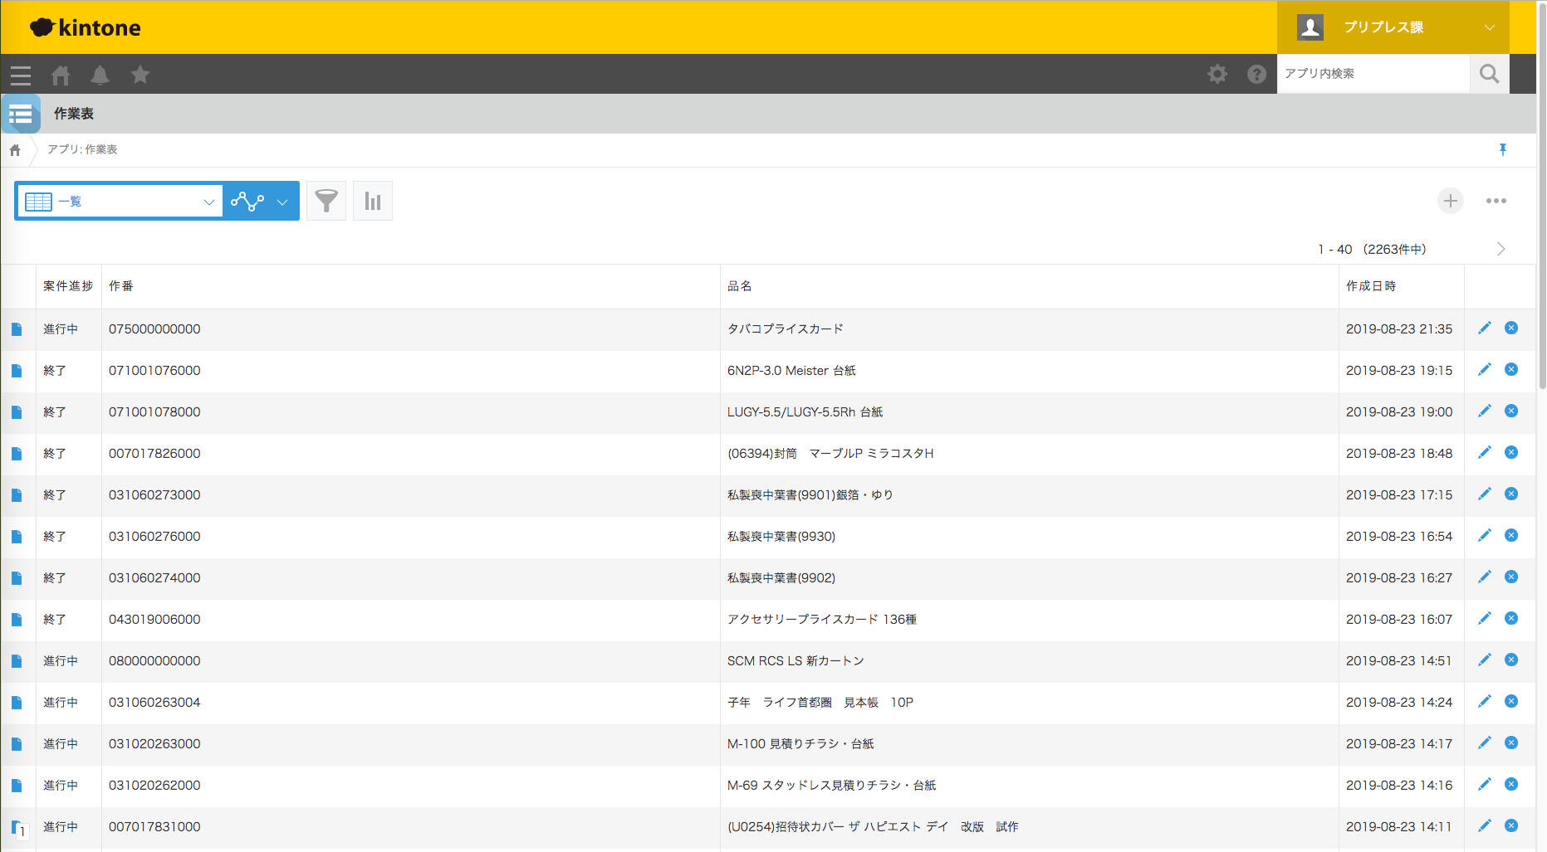
Task: Click the cell 031060276000
Action: 410,537
